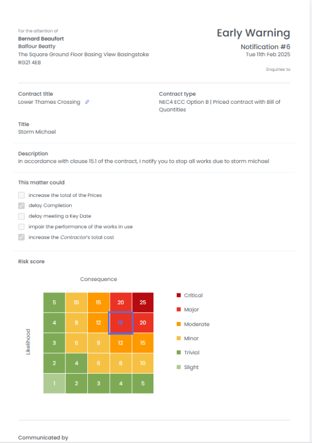This screenshot has height=443, width=312.
Task: Tick the 'increase the total of the Prices' checkbox
Action: pyautogui.click(x=21, y=195)
